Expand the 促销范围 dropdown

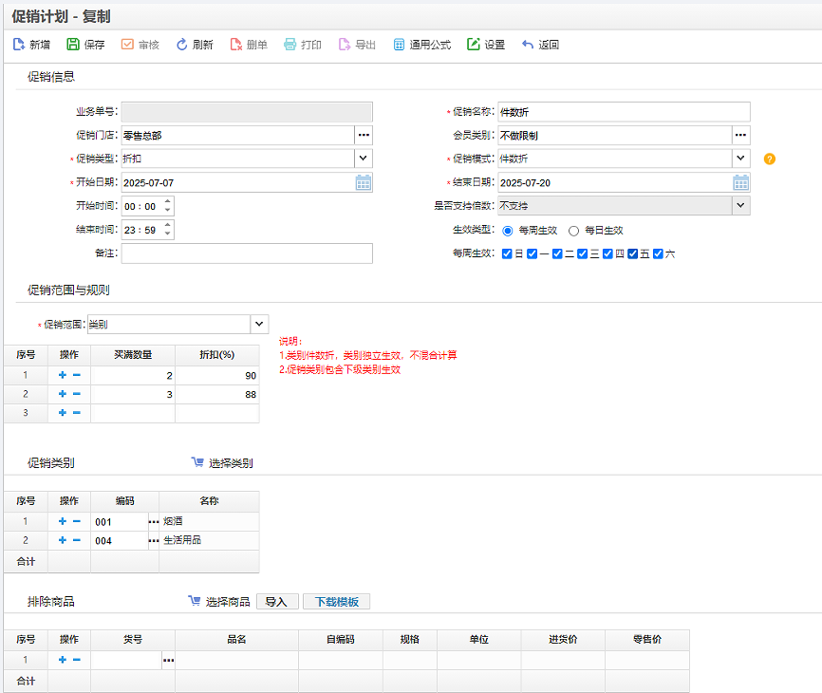259,324
